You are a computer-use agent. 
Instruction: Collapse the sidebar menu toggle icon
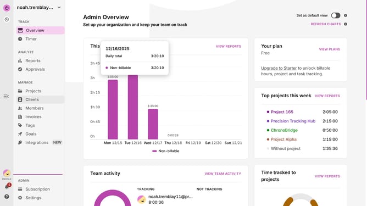[7, 97]
